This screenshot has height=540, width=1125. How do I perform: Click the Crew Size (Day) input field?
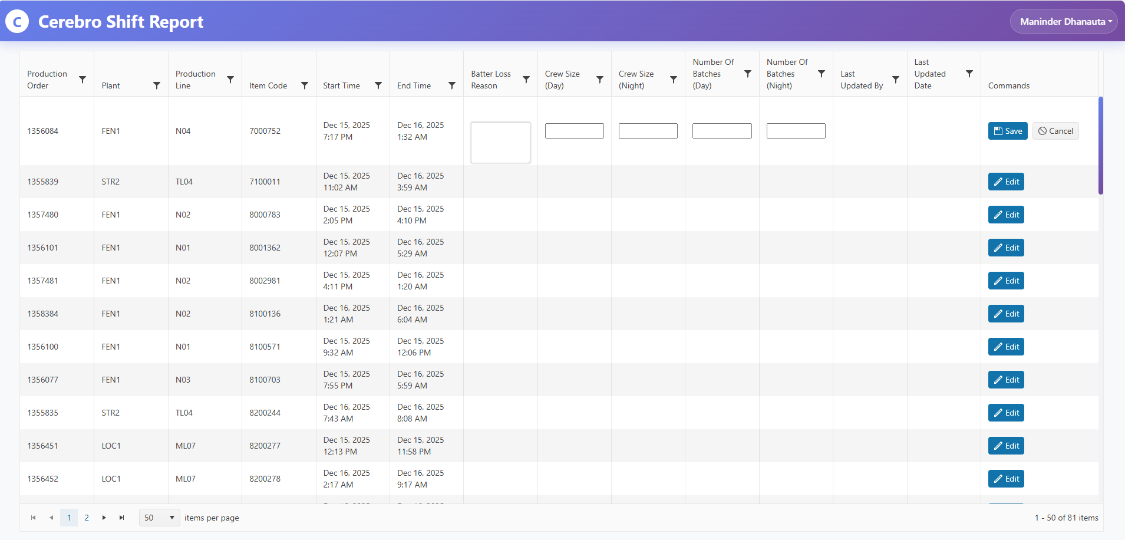click(574, 131)
